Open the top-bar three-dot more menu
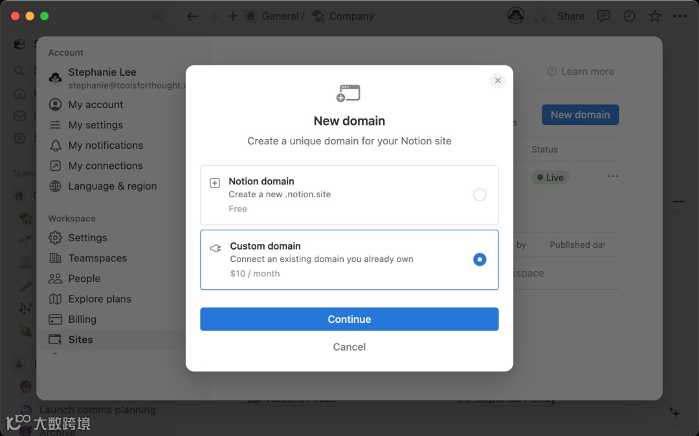The width and height of the screenshot is (699, 436). tap(680, 16)
